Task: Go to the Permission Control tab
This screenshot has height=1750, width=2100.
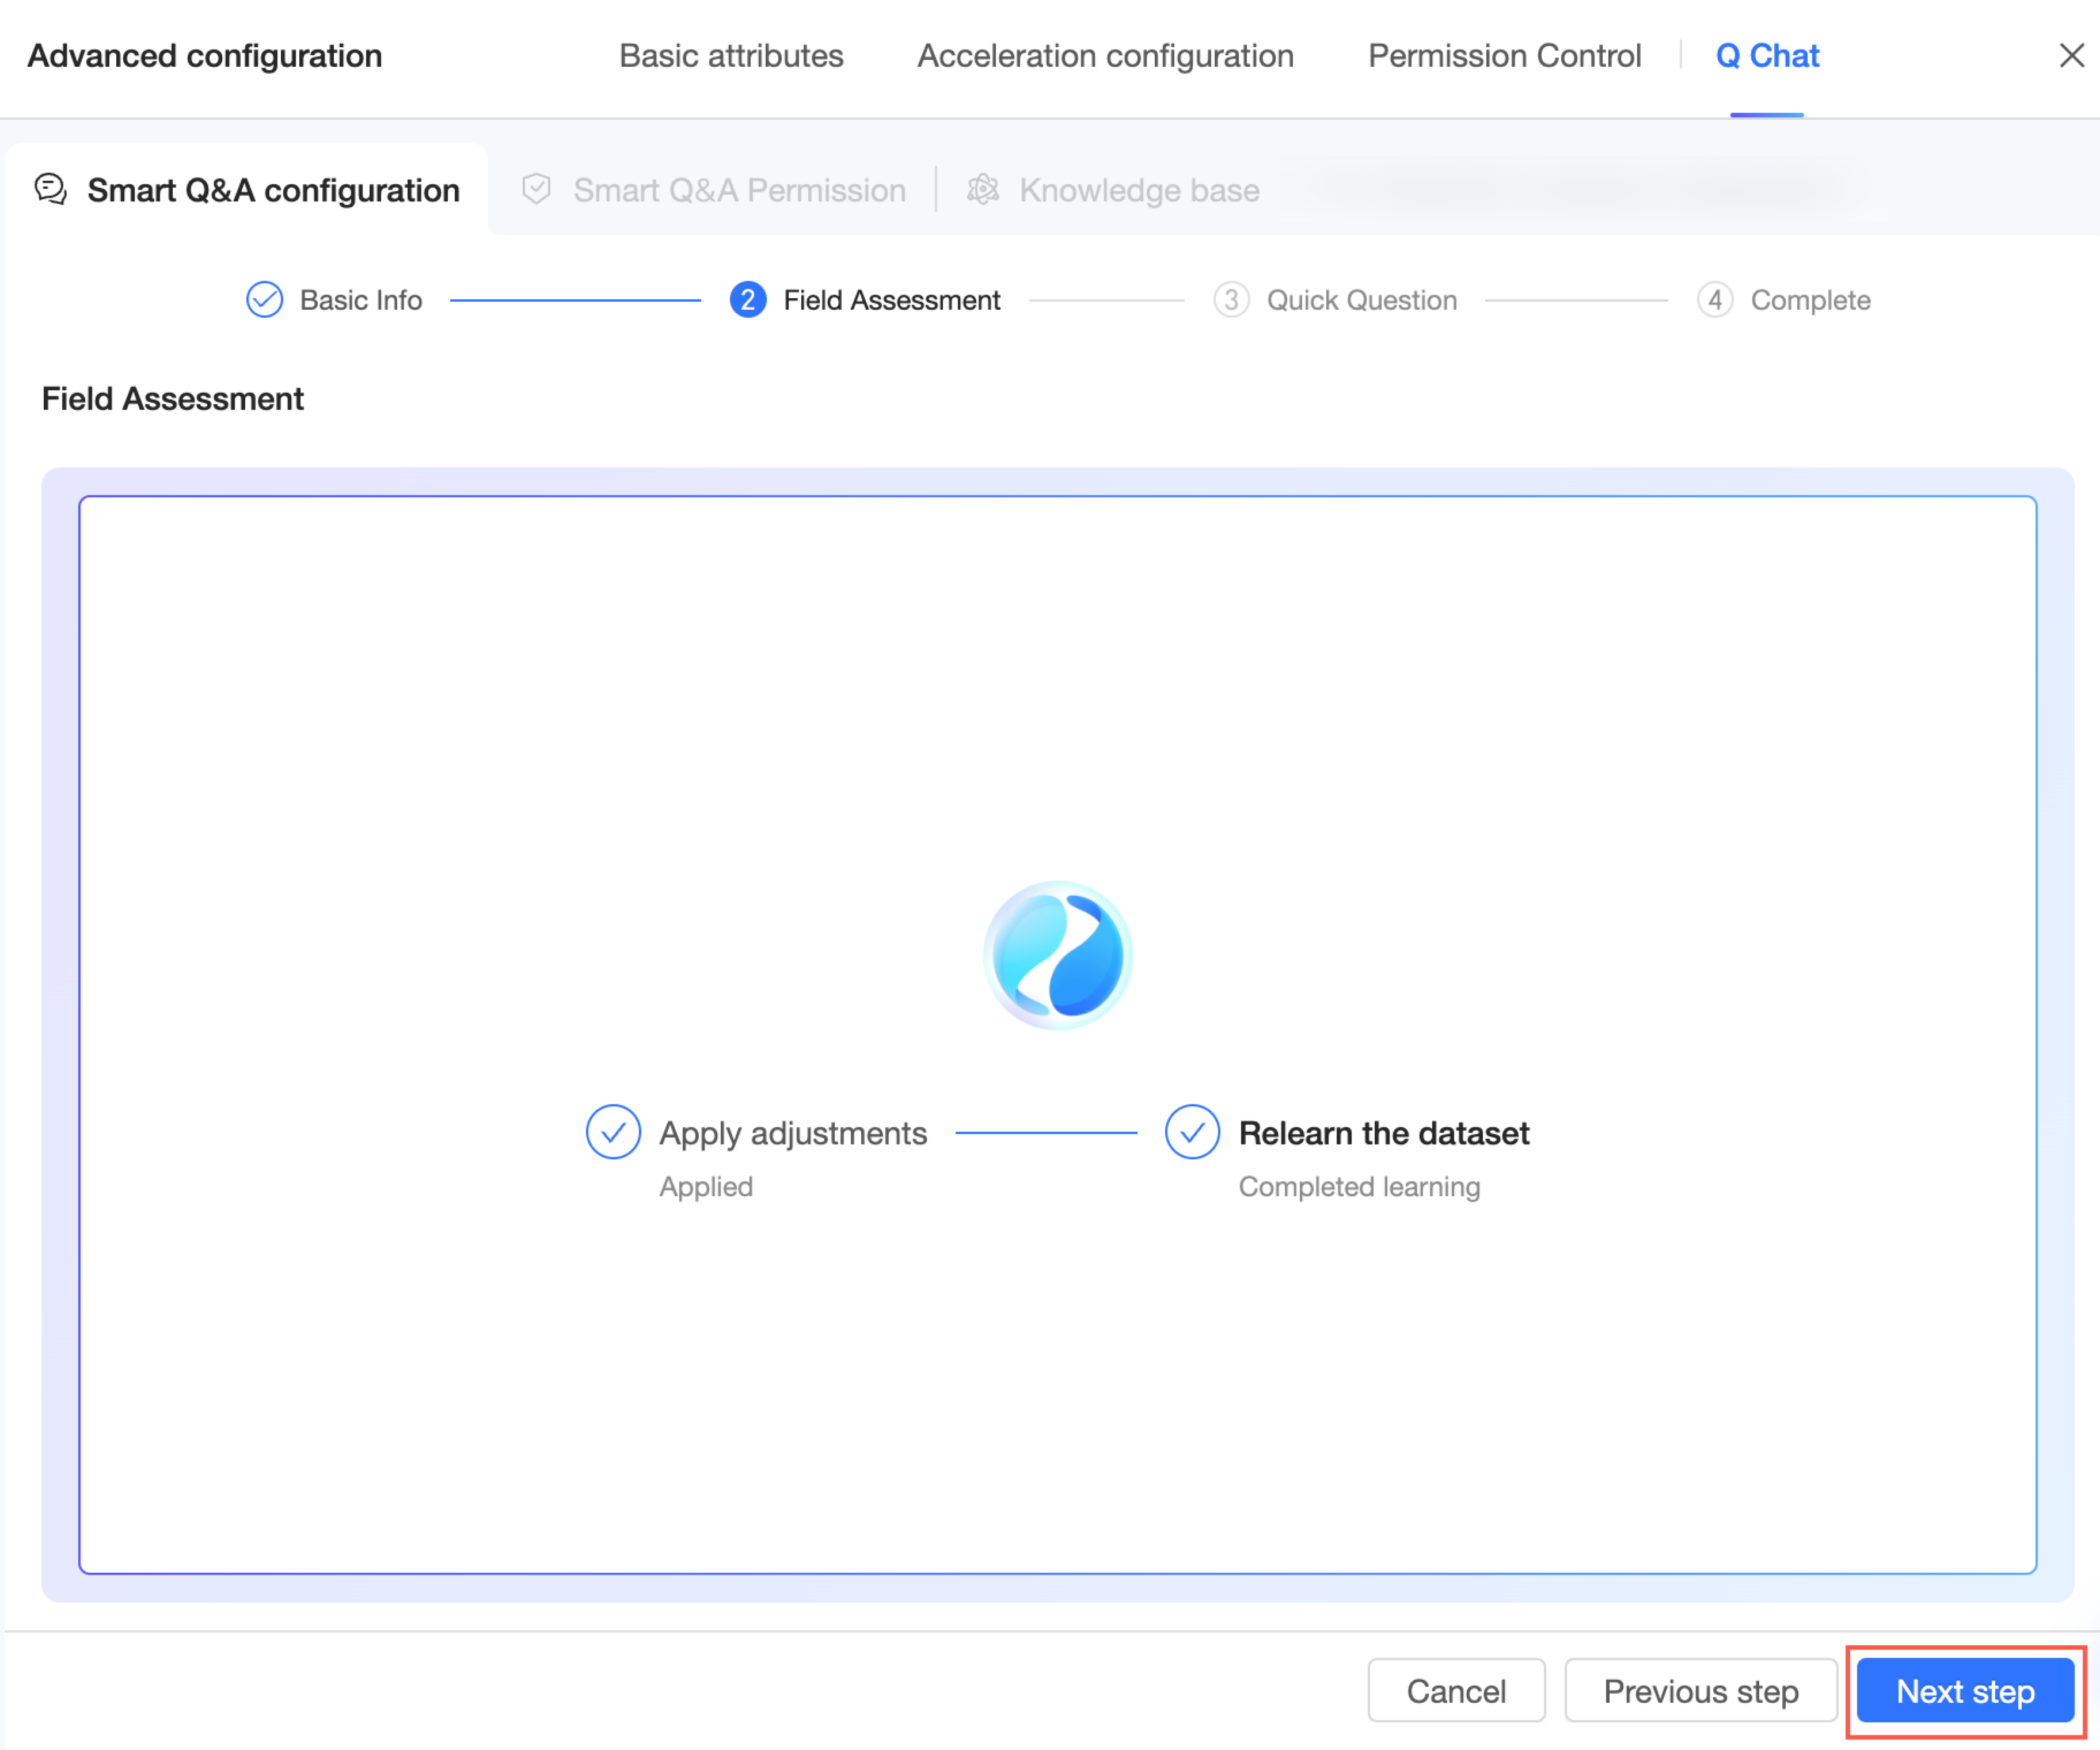Action: click(1504, 56)
